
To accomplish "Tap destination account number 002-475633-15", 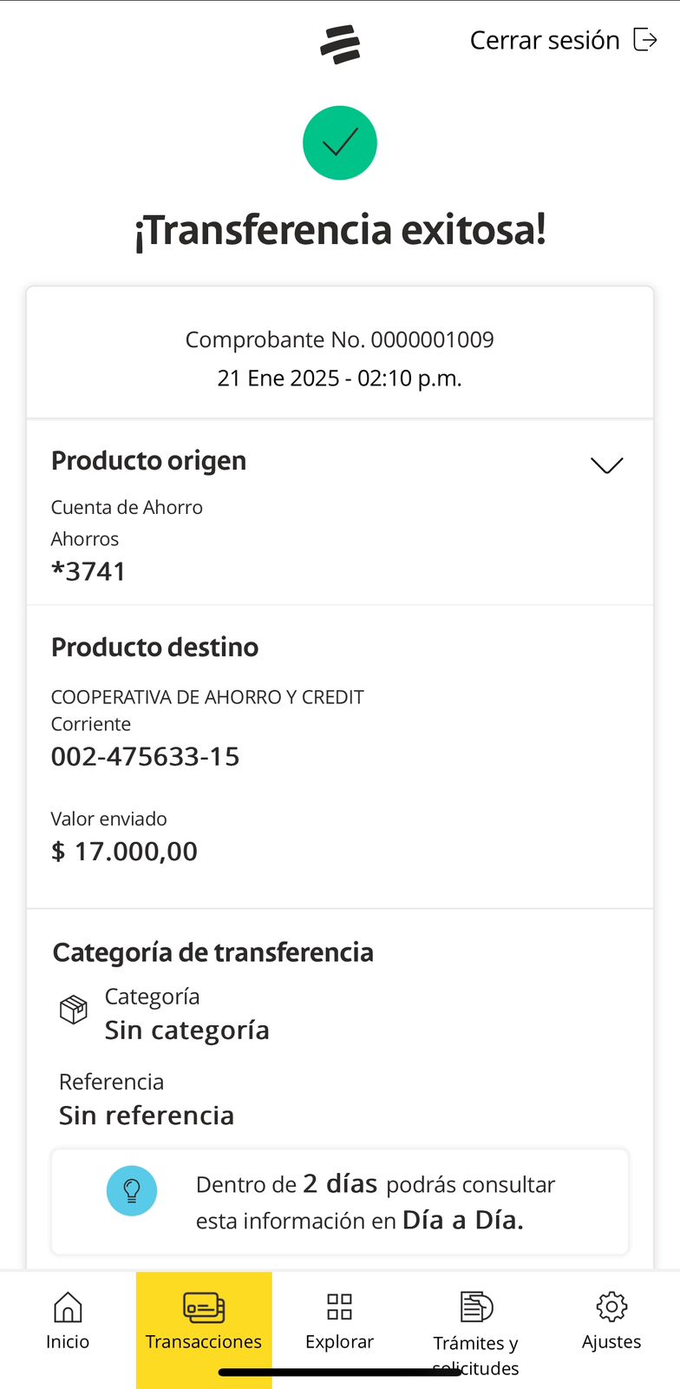I will point(145,757).
